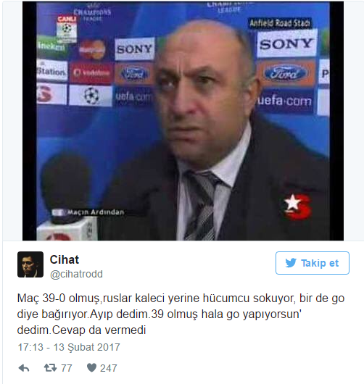
Task: Click the reply arrow icon
Action: [x=24, y=368]
